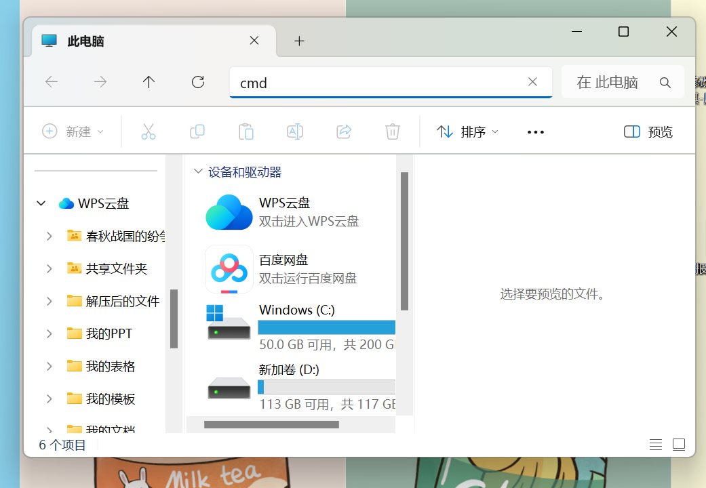Click the Forward navigation arrow

(x=100, y=82)
